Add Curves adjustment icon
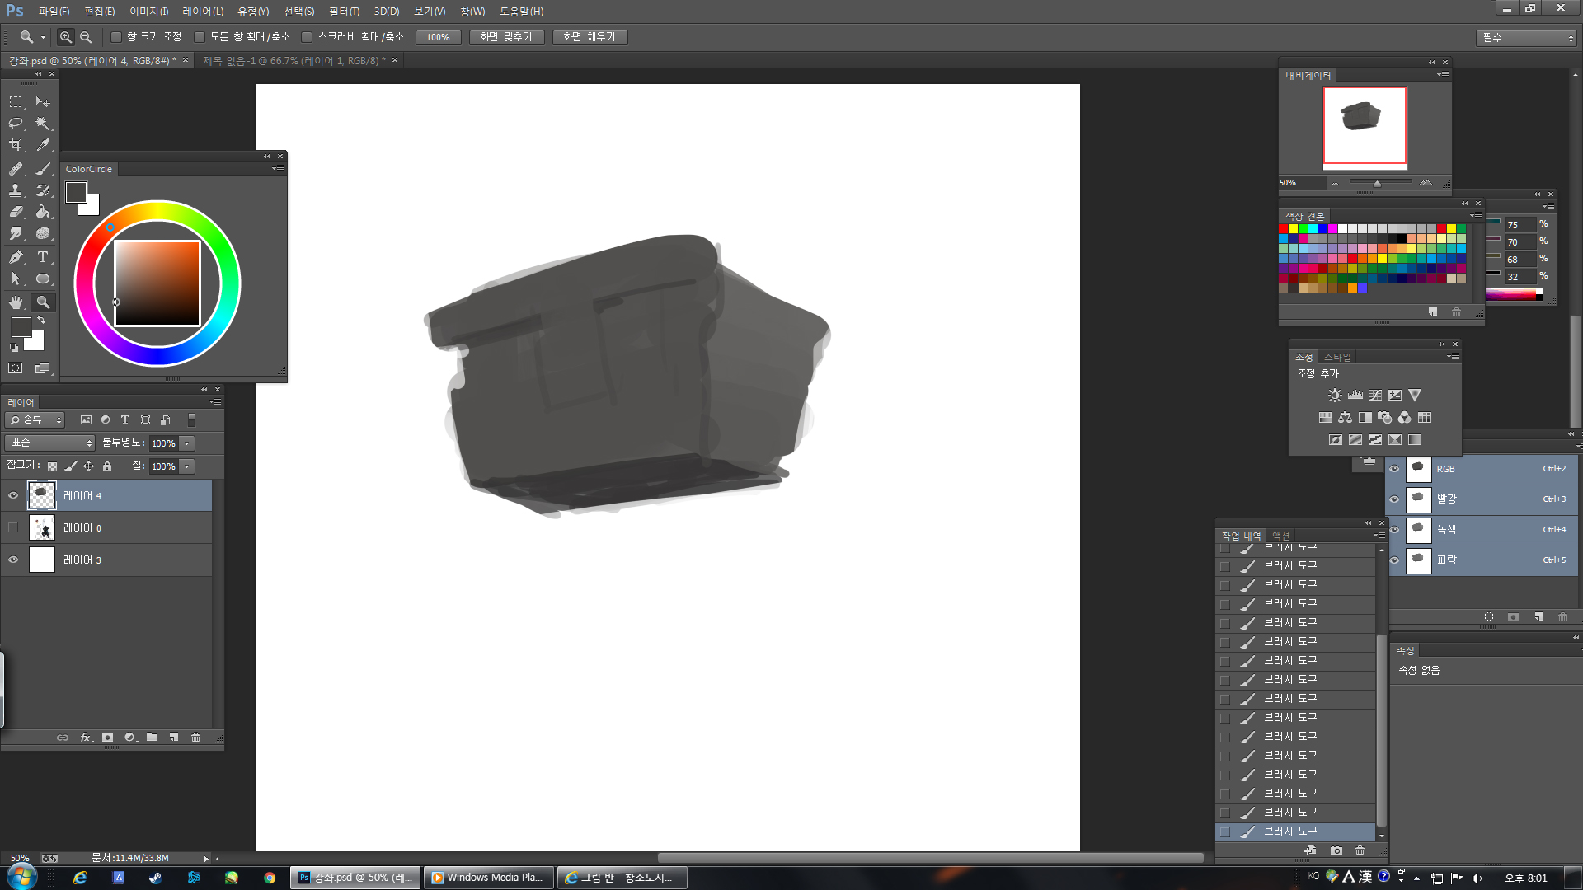This screenshot has height=890, width=1583. pos(1375,396)
